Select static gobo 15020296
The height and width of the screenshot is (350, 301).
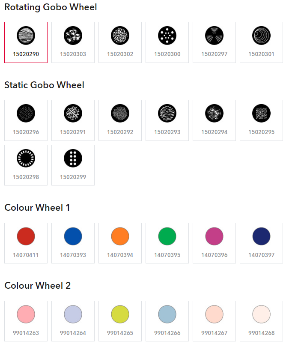[26, 120]
